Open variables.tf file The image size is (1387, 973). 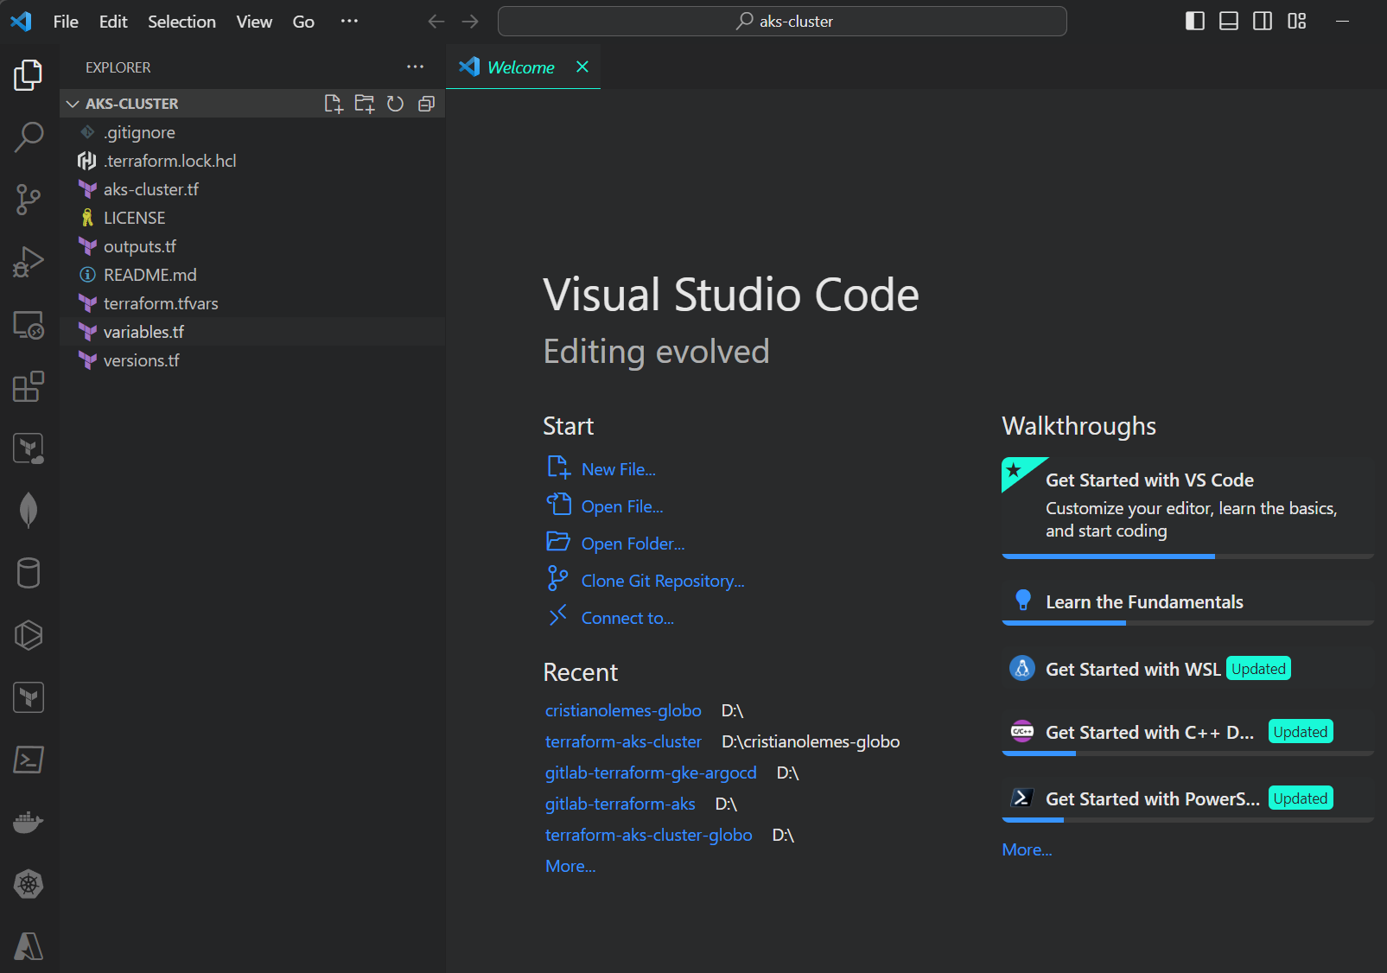[x=252, y=332]
